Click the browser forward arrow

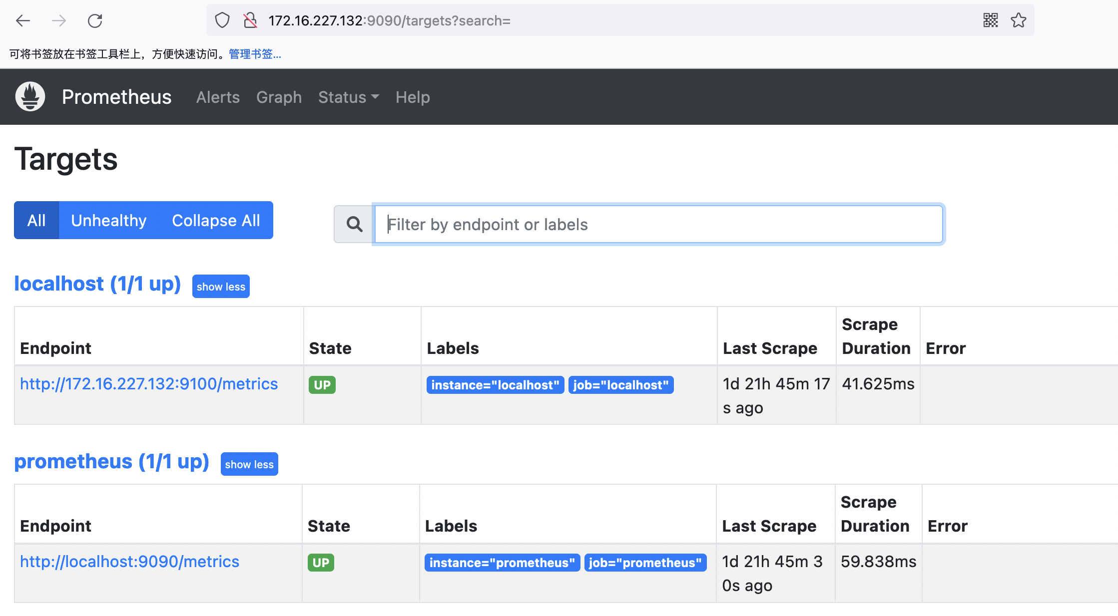click(x=59, y=20)
